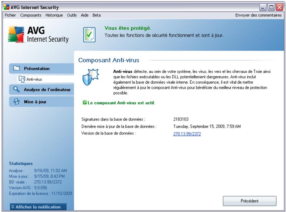Open Analyse de l'ordinateur section
The width and height of the screenshot is (286, 212).
click(42, 89)
